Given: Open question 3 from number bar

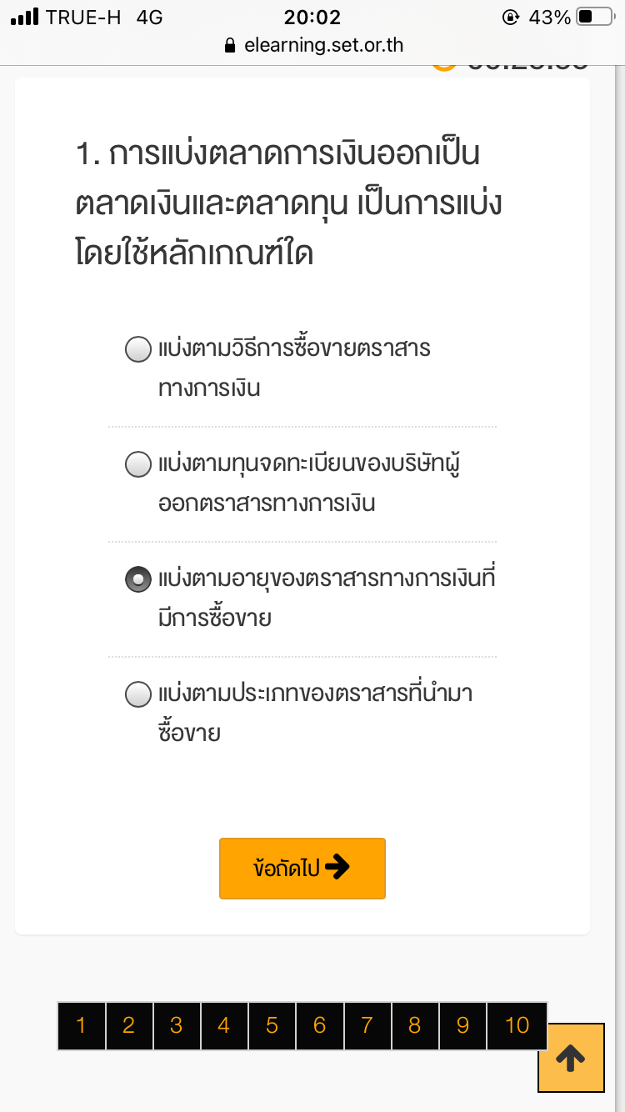Looking at the screenshot, I should pyautogui.click(x=176, y=1025).
